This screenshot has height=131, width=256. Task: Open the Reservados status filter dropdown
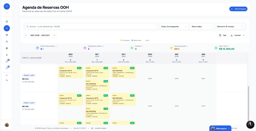click(x=202, y=26)
